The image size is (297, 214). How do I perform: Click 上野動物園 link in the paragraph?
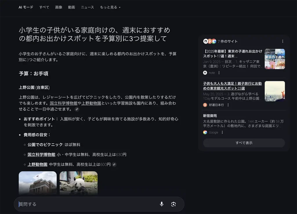click(91, 103)
